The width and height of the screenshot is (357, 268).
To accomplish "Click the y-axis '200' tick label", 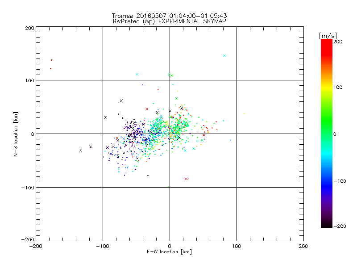I will click(x=29, y=28).
